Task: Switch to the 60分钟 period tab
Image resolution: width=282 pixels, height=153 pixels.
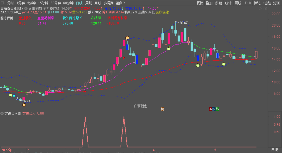Action: point(68,3)
